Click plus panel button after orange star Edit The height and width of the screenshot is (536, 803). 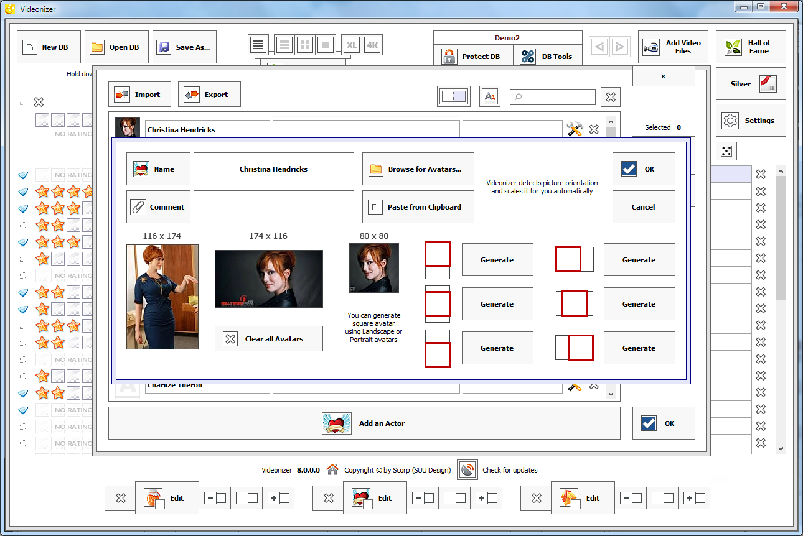(694, 498)
